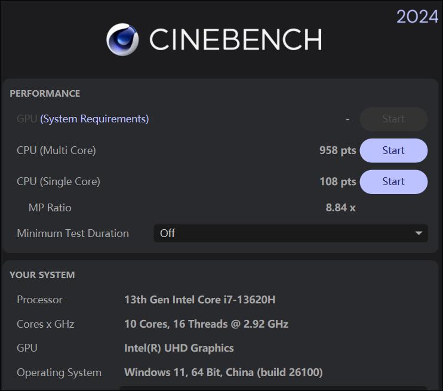Select the 108 pts single core score
The image size is (443, 391).
(337, 181)
